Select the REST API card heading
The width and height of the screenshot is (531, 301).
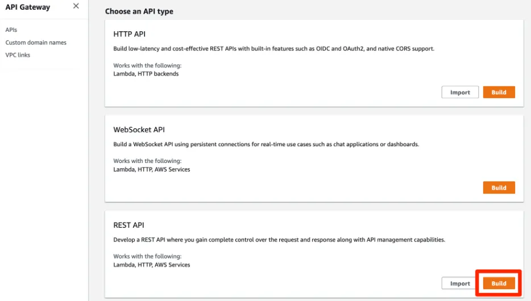click(129, 225)
